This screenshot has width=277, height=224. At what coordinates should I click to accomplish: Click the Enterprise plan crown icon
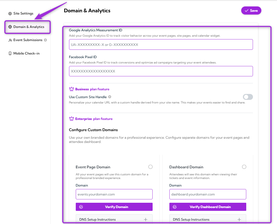[x=72, y=118]
